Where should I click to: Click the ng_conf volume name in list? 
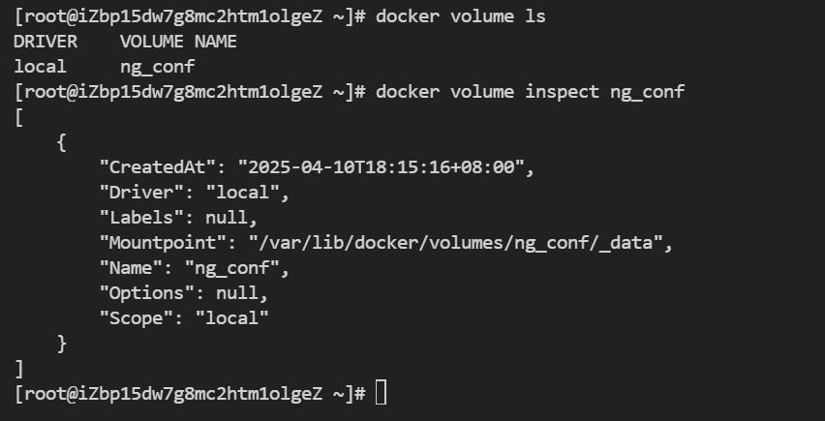(x=157, y=68)
